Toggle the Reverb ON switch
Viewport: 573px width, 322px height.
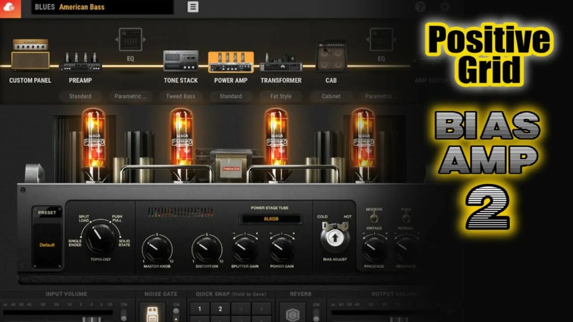[x=316, y=314]
